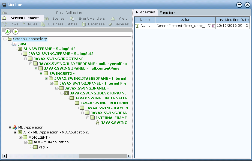Viewport: 252px width, 161px height.
Task: Click the JAVAX.SWING text label leaf icon
Action: pos(98,123)
